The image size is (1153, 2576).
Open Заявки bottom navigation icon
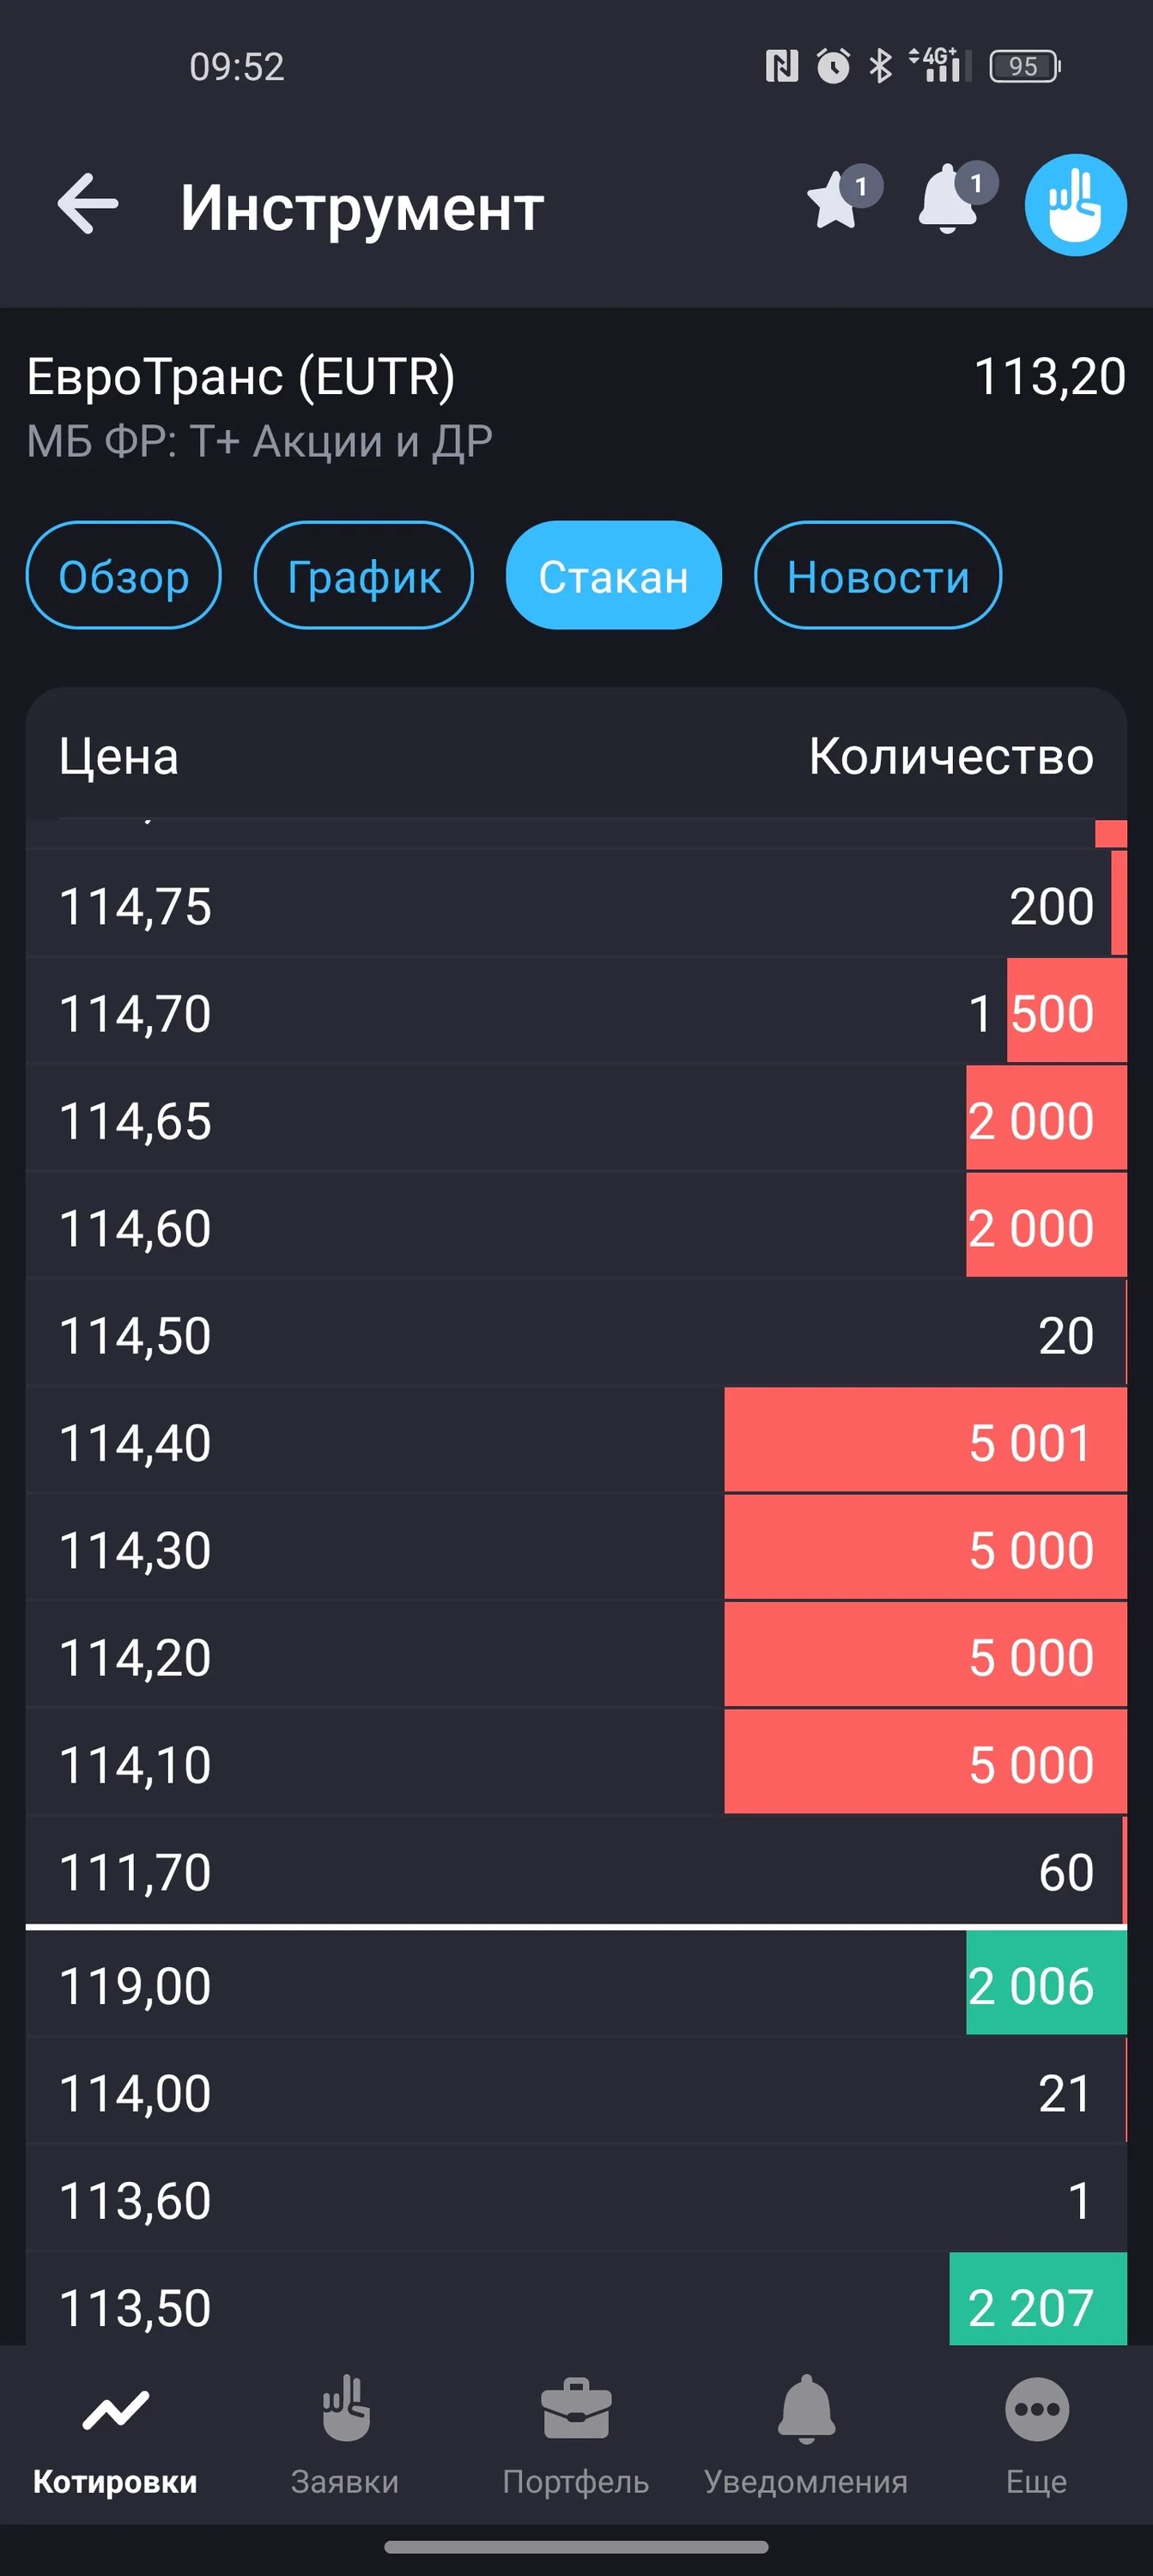pos(345,2409)
